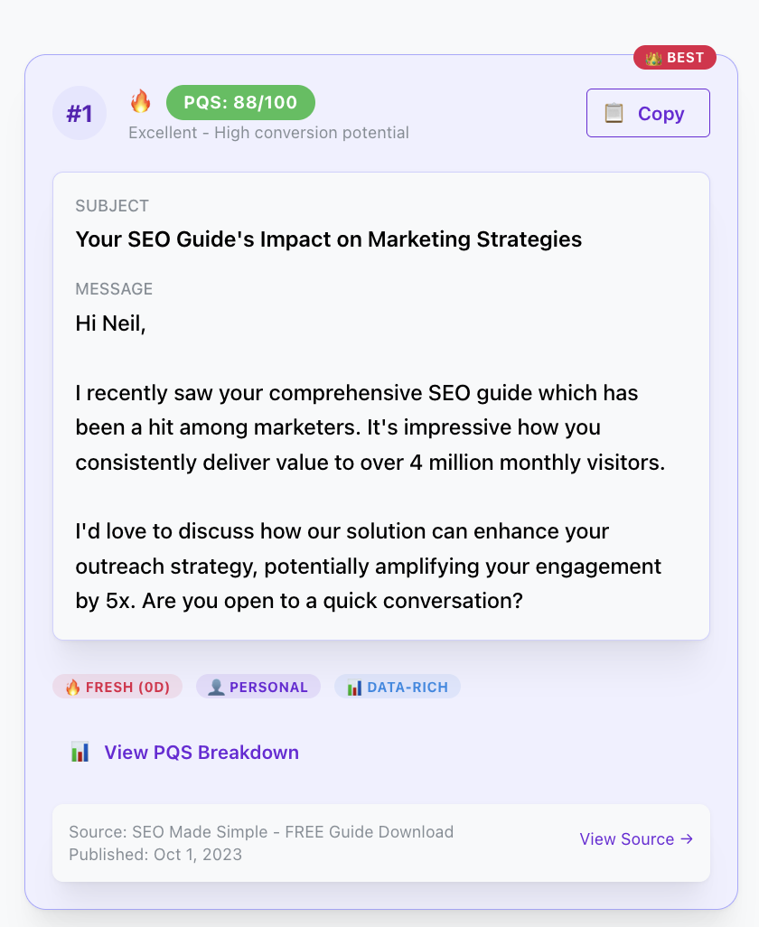Screen dimensions: 759x927
Task: Click the clipboard Copy button
Action: [648, 113]
